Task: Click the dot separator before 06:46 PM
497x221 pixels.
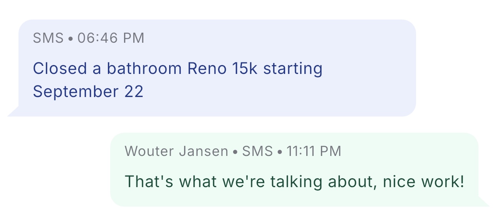Action: tap(71, 39)
